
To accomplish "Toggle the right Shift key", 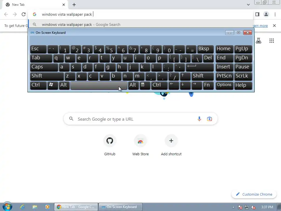I will pos(203,76).
